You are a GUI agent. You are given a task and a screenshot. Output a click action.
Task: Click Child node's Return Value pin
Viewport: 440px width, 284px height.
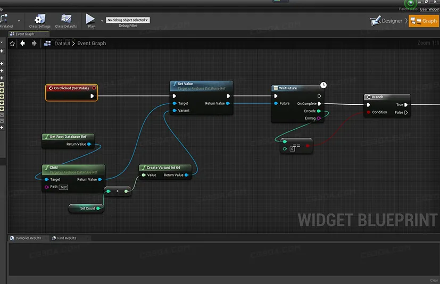click(100, 179)
